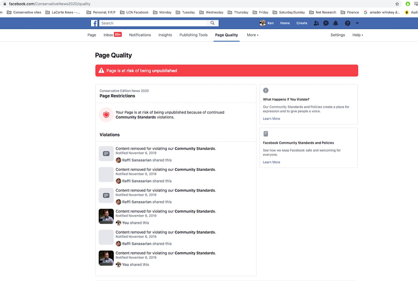Open the last violation's video thumbnail

pos(106,258)
